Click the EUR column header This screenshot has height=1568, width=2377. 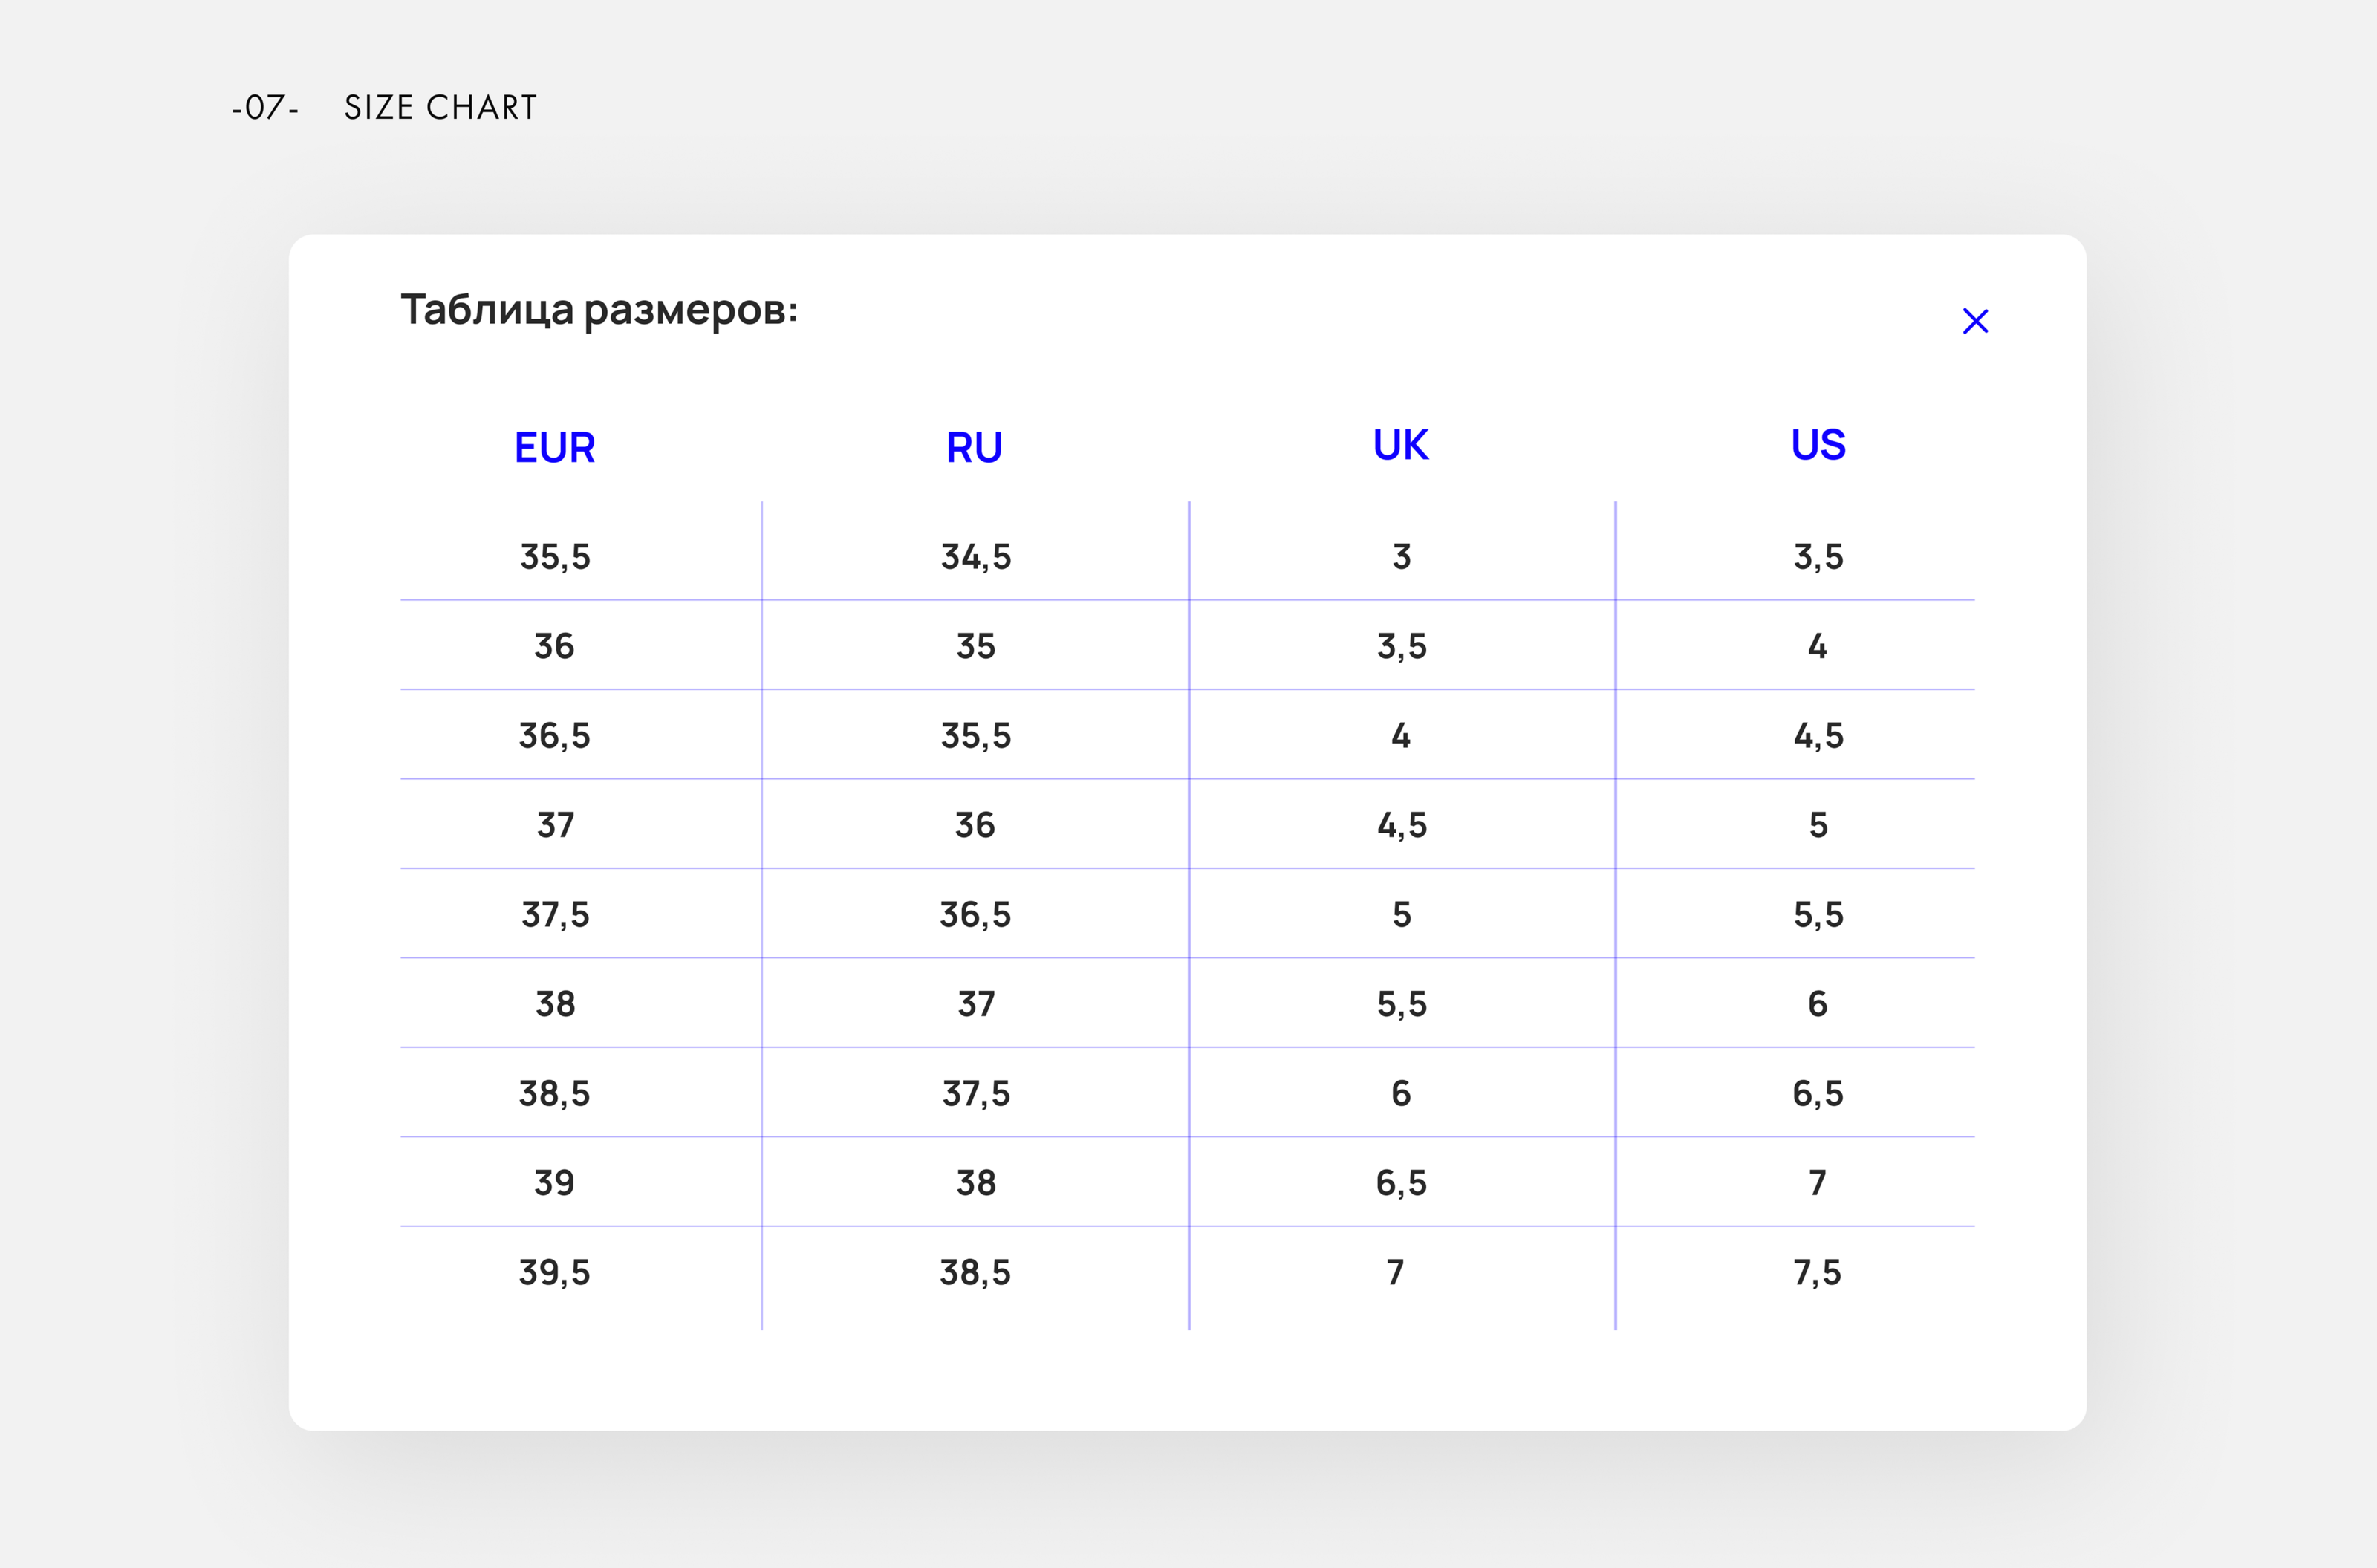[x=555, y=447]
